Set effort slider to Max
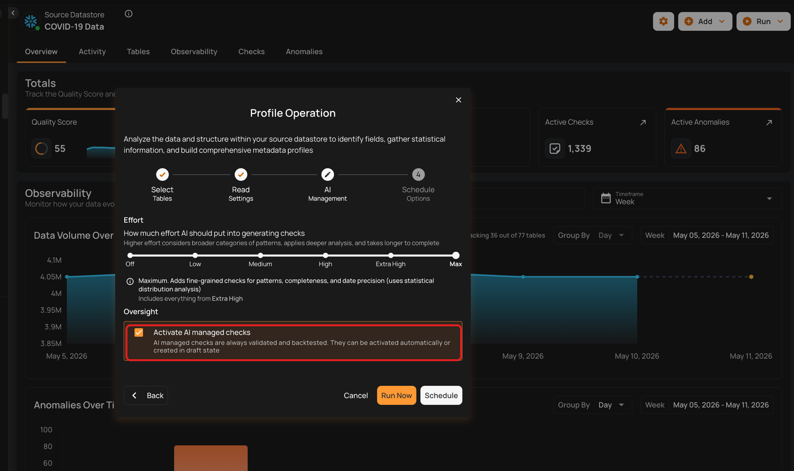Image resolution: width=794 pixels, height=471 pixels. coord(456,255)
